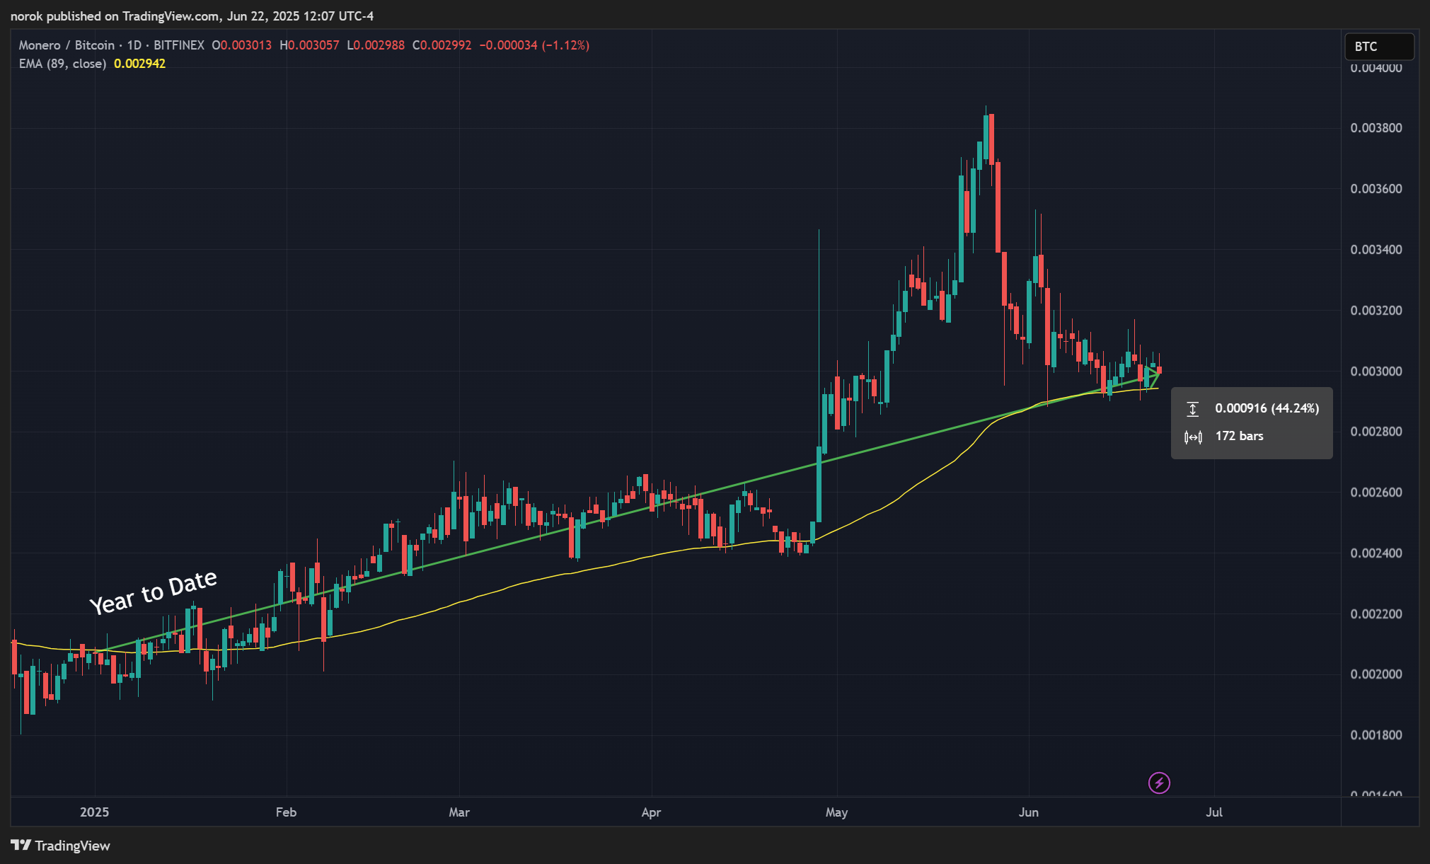The width and height of the screenshot is (1430, 864).
Task: Click the Jun label on time axis
Action: [x=1028, y=812]
